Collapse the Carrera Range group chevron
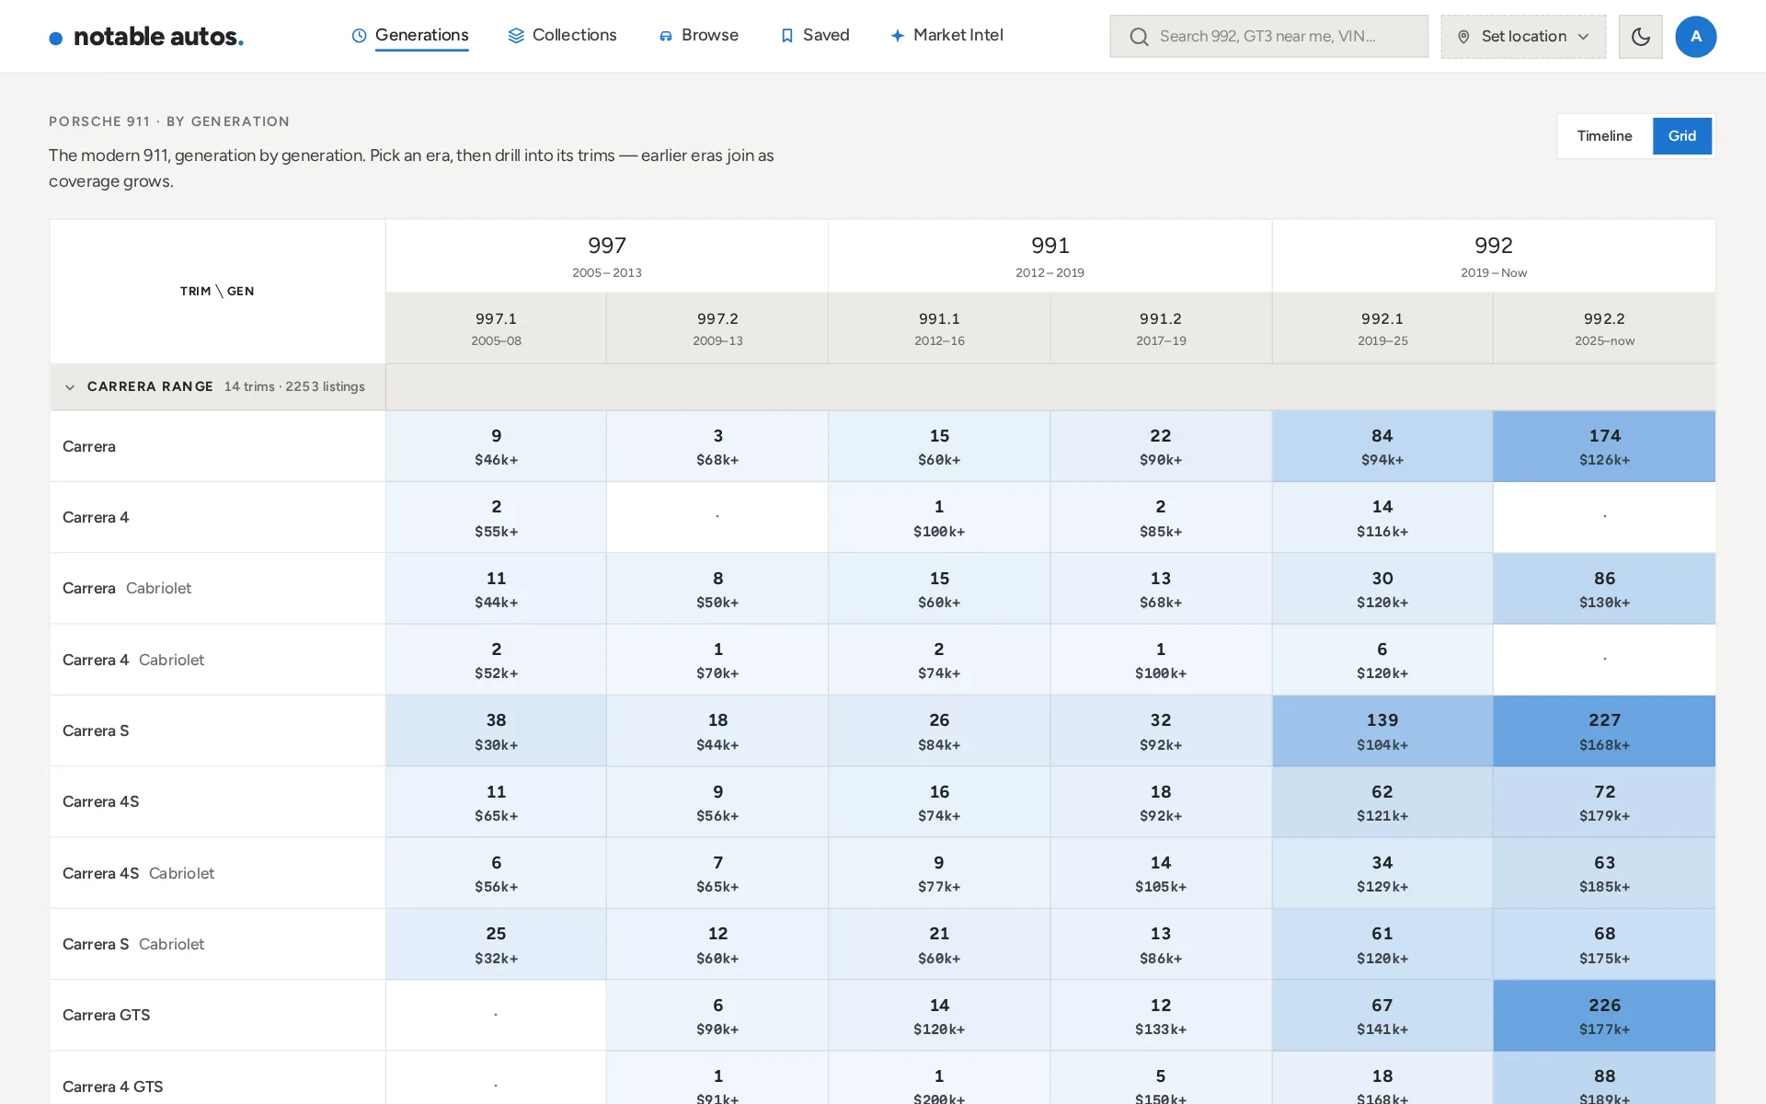Viewport: 1766px width, 1104px height. (x=70, y=387)
